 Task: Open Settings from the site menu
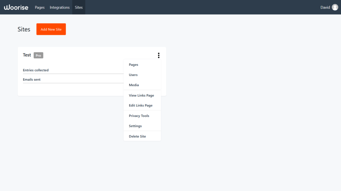pos(135,126)
